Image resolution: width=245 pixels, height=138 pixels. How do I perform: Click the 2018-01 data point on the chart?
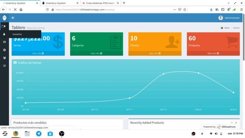(x=198, y=73)
